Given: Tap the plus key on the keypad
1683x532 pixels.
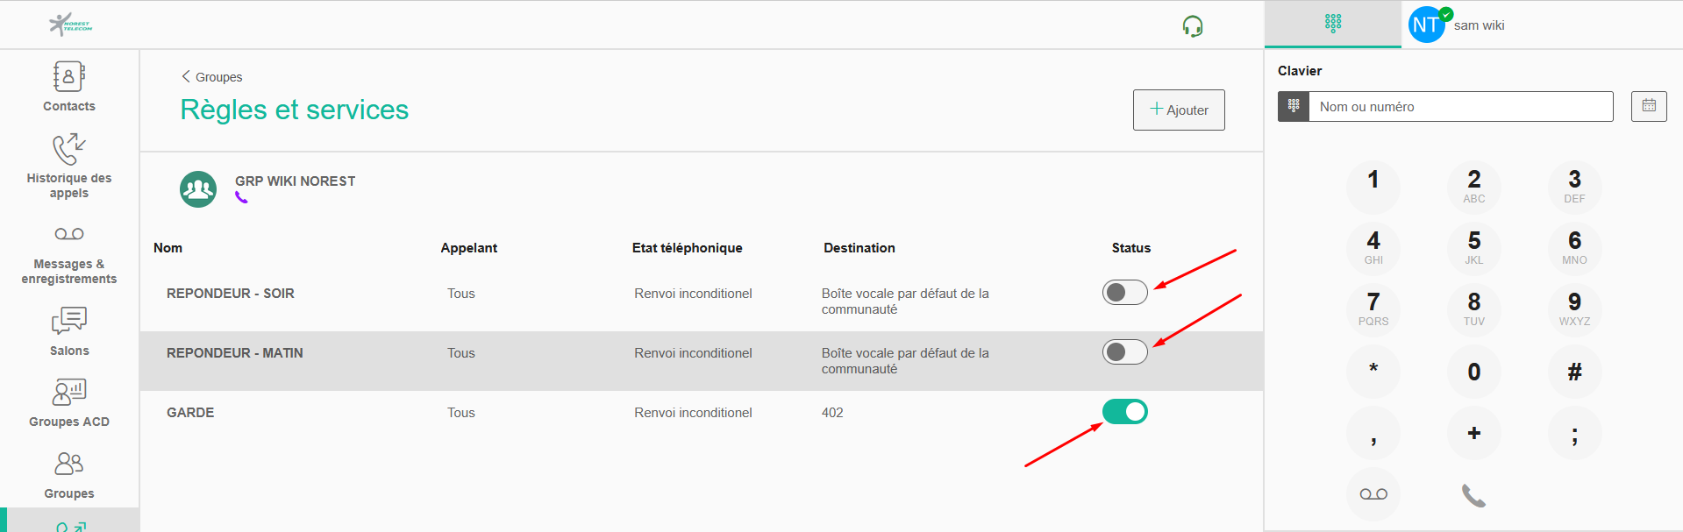Looking at the screenshot, I should (x=1474, y=433).
